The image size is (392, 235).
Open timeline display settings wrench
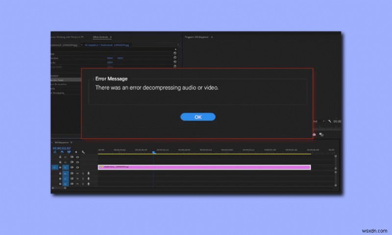click(x=83, y=152)
